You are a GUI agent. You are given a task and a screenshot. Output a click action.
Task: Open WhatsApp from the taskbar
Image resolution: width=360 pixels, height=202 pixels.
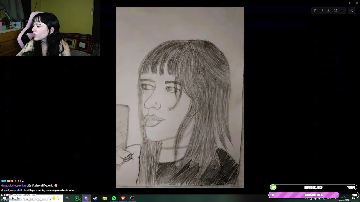coord(77,198)
